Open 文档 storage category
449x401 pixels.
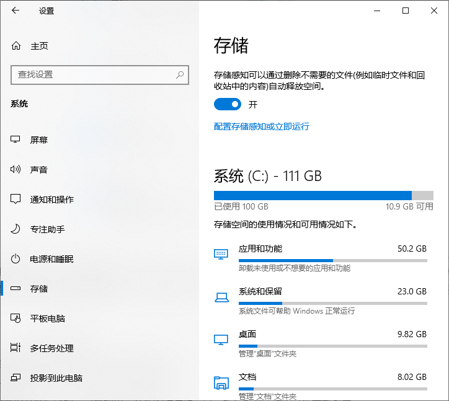pyautogui.click(x=321, y=386)
